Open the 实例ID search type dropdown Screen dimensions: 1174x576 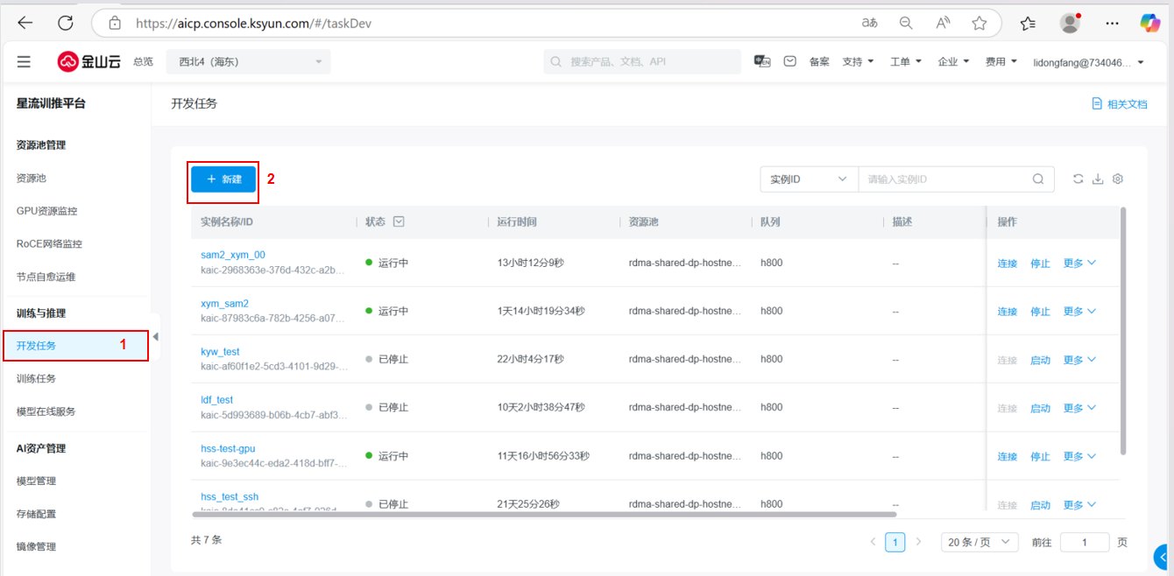[809, 179]
